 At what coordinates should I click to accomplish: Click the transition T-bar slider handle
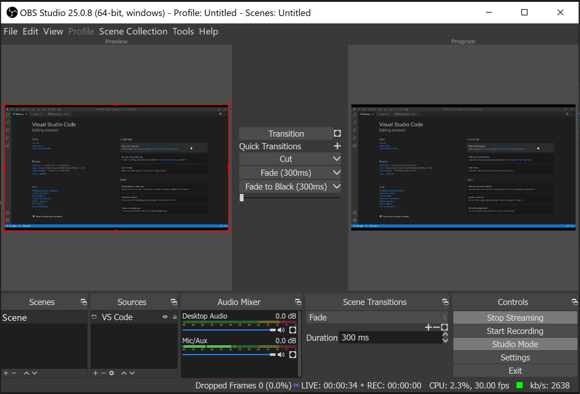[x=242, y=198]
